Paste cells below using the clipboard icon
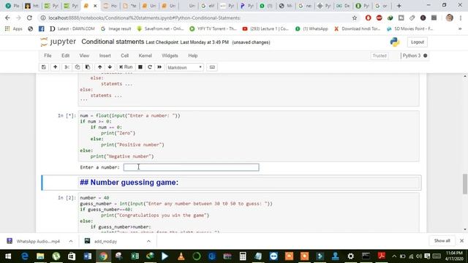468x263 pixels. click(88, 67)
